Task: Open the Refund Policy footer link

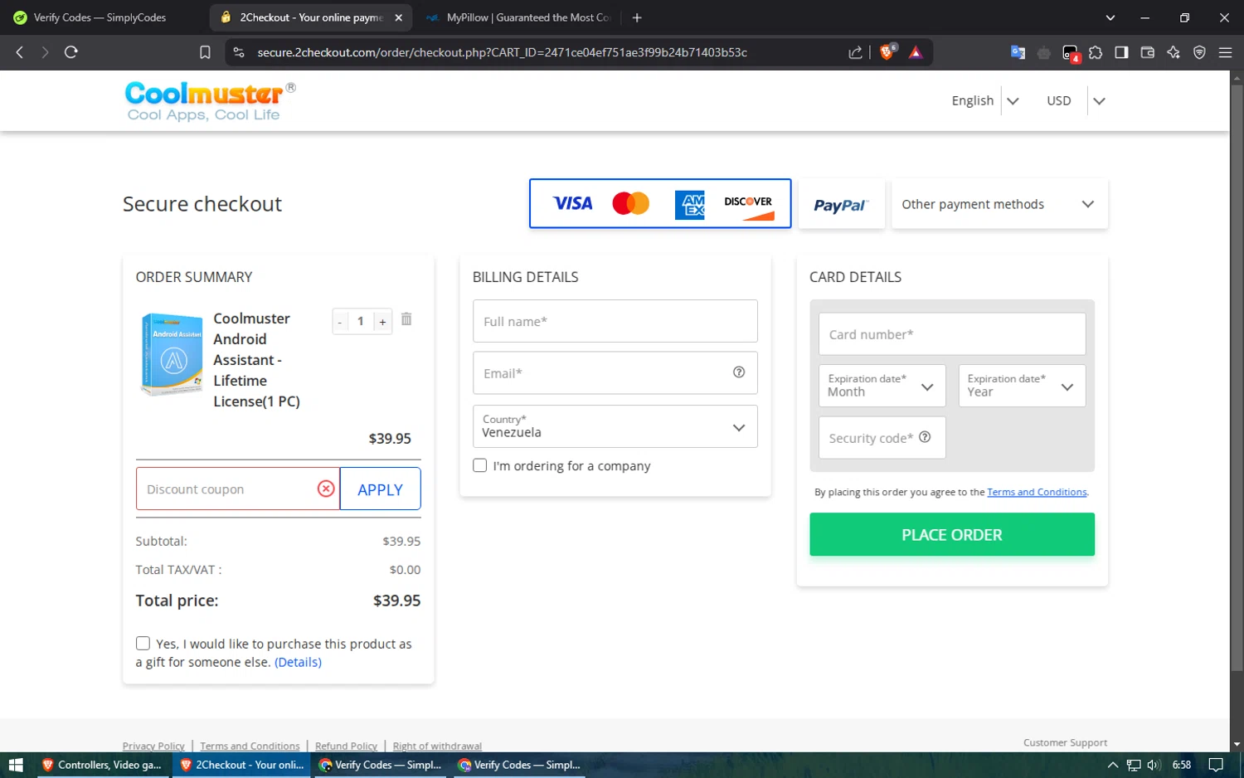Action: tap(346, 746)
